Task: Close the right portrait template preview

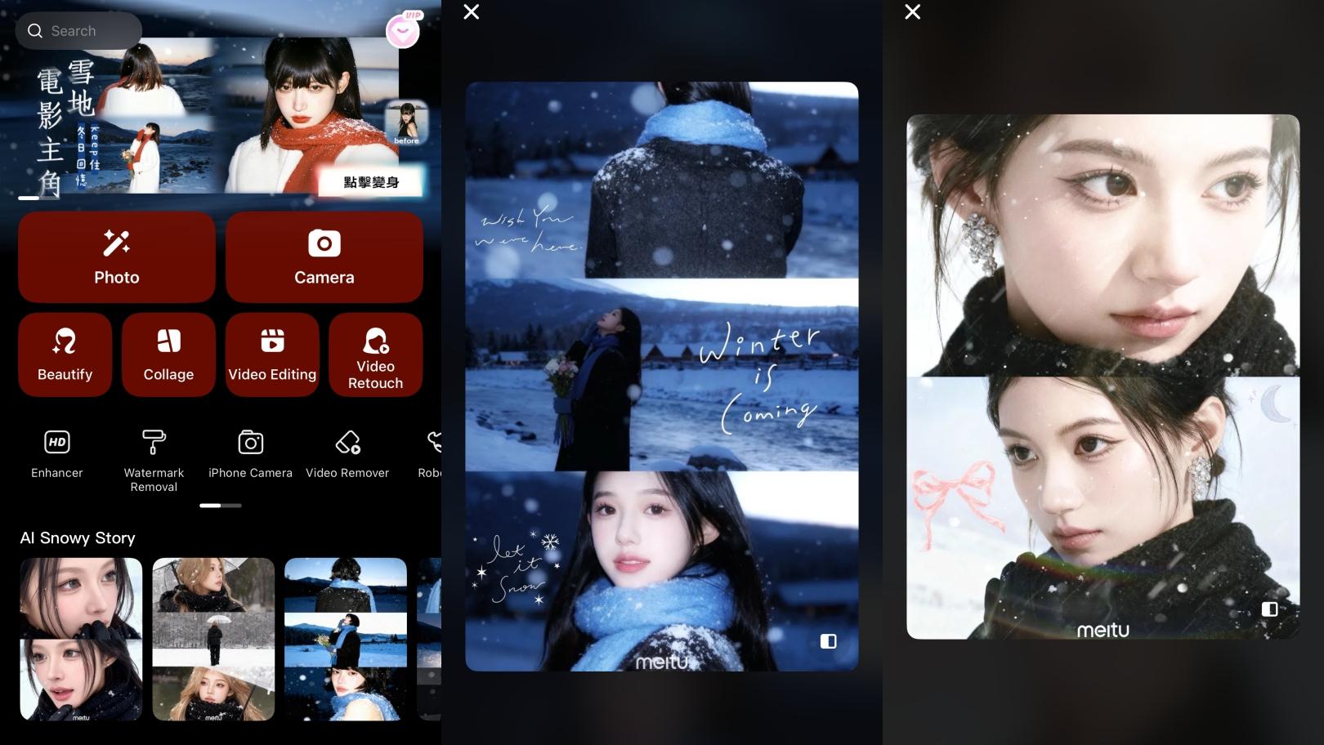Action: click(x=913, y=11)
